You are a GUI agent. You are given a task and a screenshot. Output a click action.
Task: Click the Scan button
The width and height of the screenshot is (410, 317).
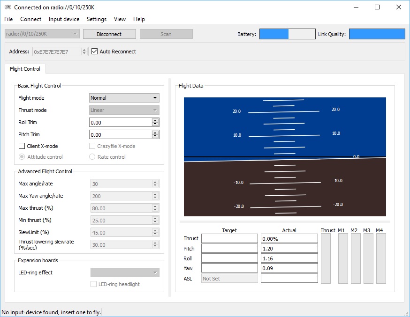tap(166, 34)
